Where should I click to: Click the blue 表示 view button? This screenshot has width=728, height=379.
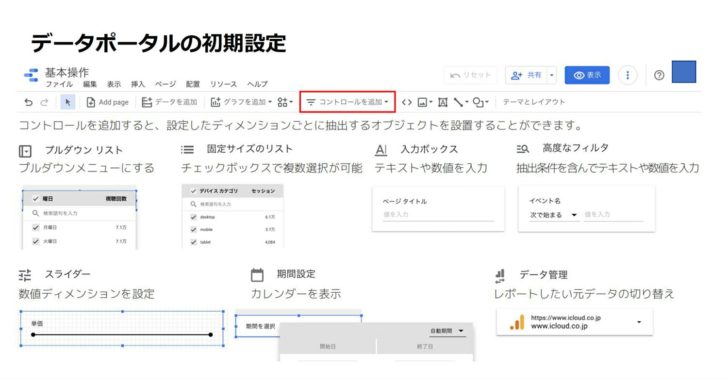[x=587, y=75]
